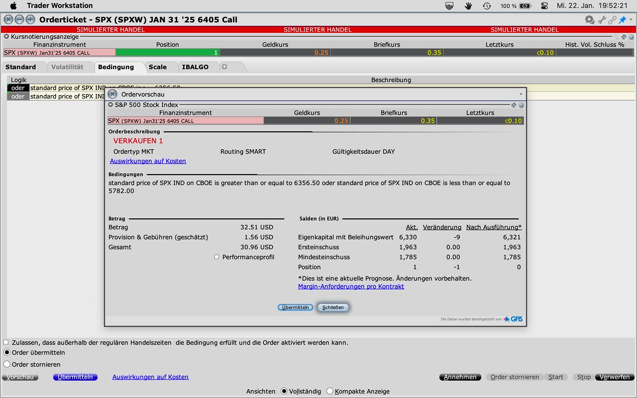Select the Order stornieren radio button
The width and height of the screenshot is (637, 398).
coord(6,364)
